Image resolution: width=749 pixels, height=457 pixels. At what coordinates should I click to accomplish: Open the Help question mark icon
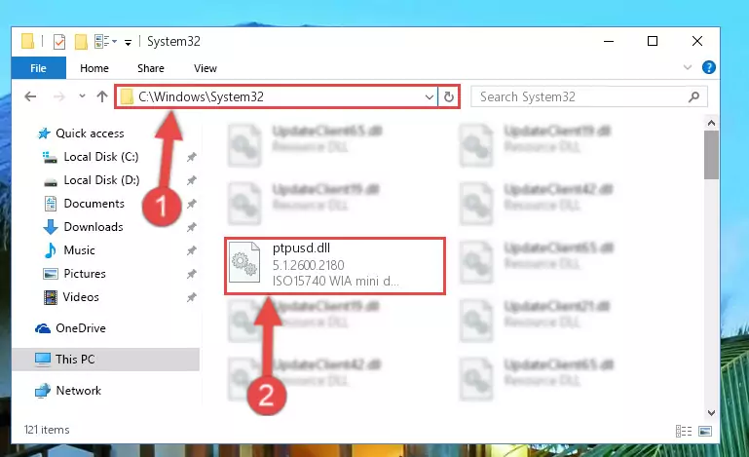[708, 67]
